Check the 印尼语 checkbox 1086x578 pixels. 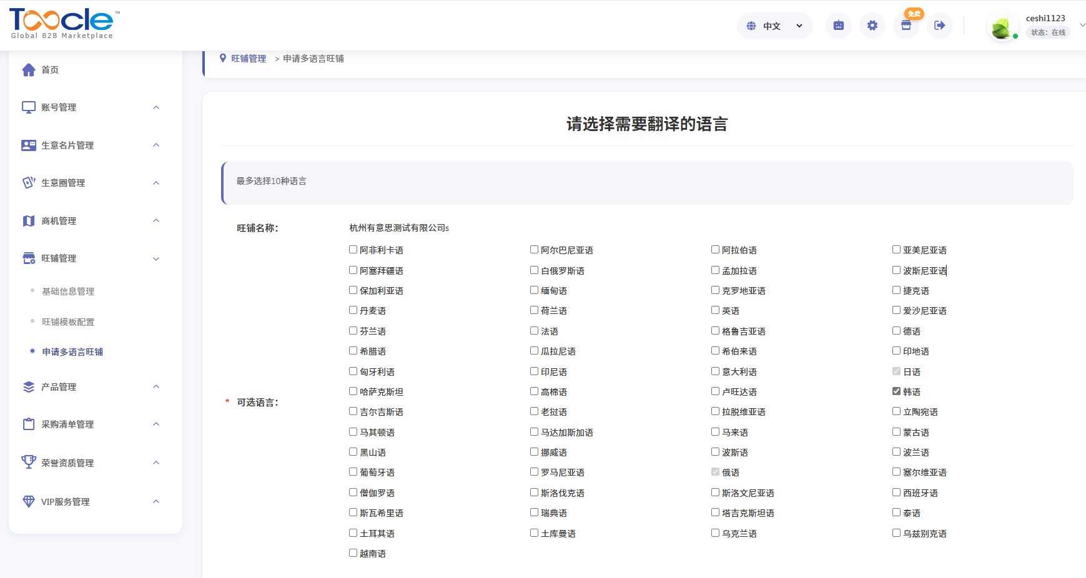tap(534, 371)
